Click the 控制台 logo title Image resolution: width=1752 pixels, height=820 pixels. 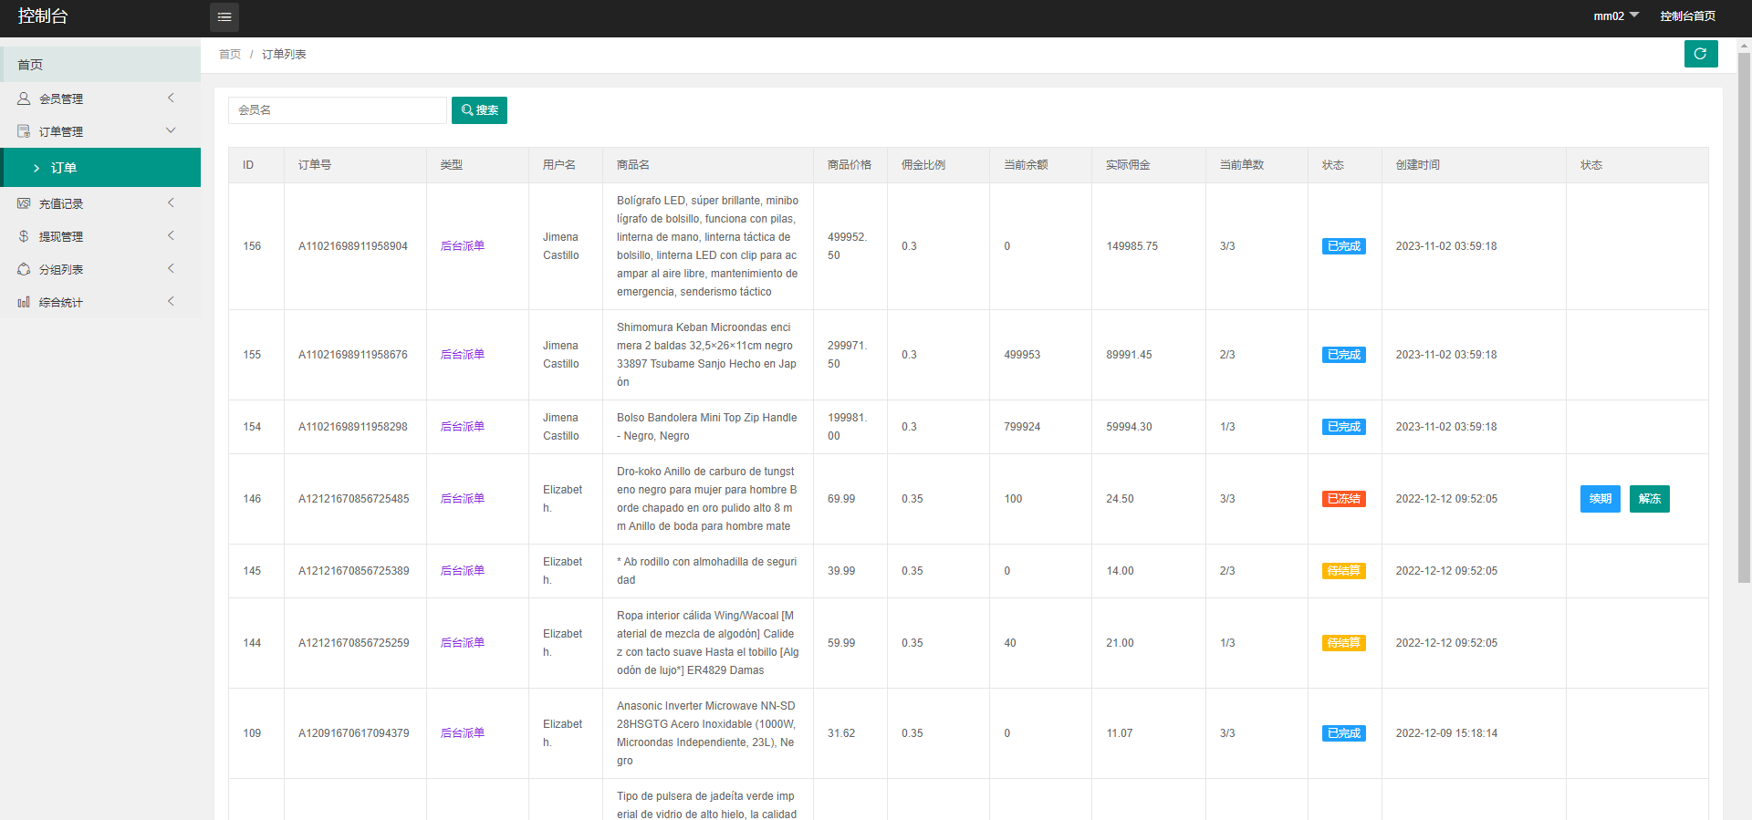(x=43, y=16)
